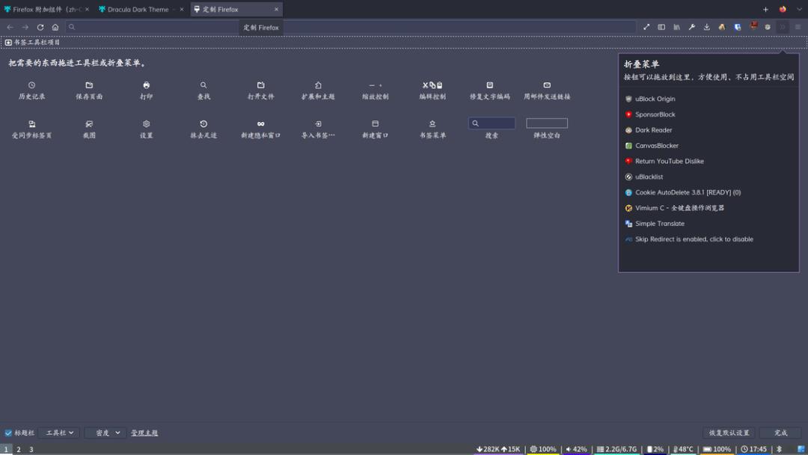Click the Manage Themes (管理主题) link

click(x=144, y=433)
